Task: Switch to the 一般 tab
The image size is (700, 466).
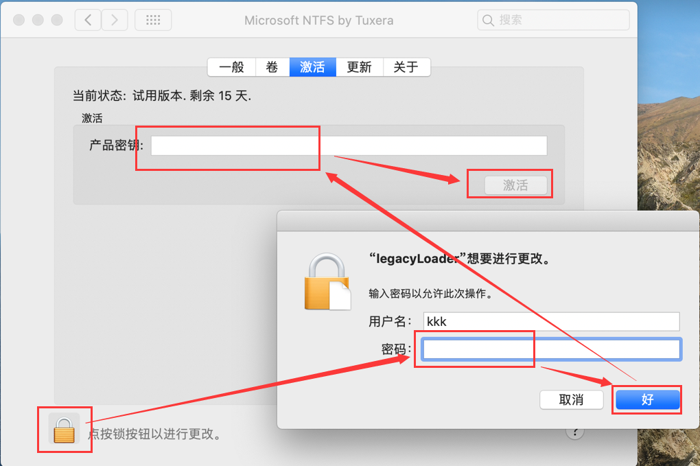Action: [231, 67]
